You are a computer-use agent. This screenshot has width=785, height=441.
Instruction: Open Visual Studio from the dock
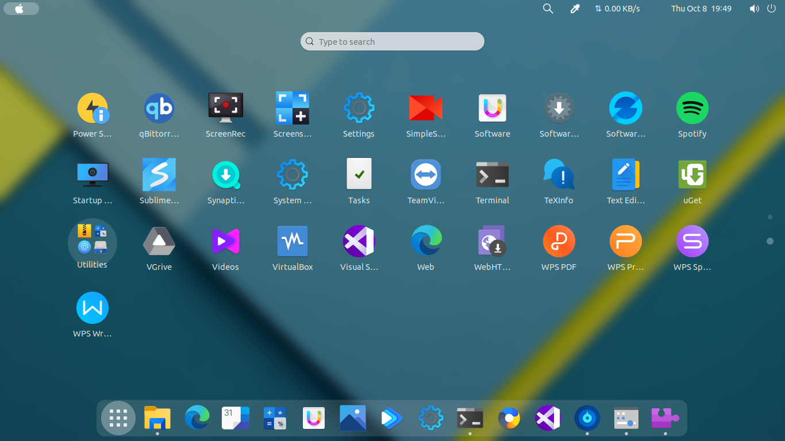point(548,418)
